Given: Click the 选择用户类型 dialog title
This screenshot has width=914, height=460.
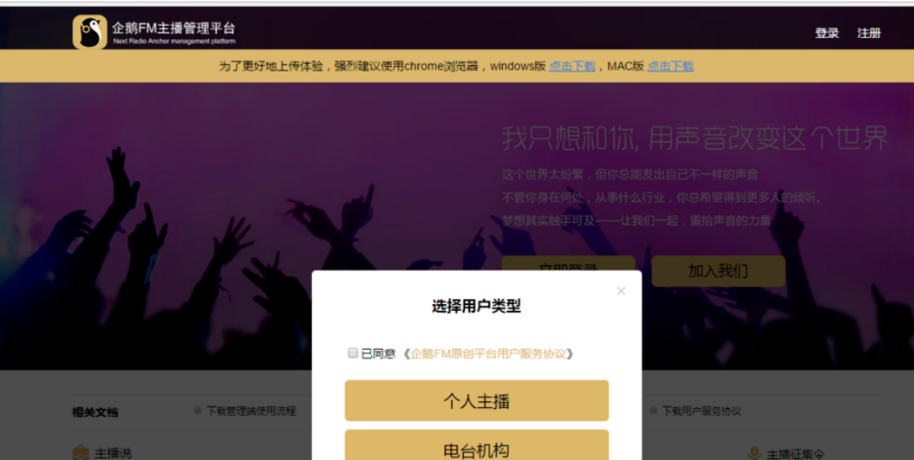Looking at the screenshot, I should (476, 307).
